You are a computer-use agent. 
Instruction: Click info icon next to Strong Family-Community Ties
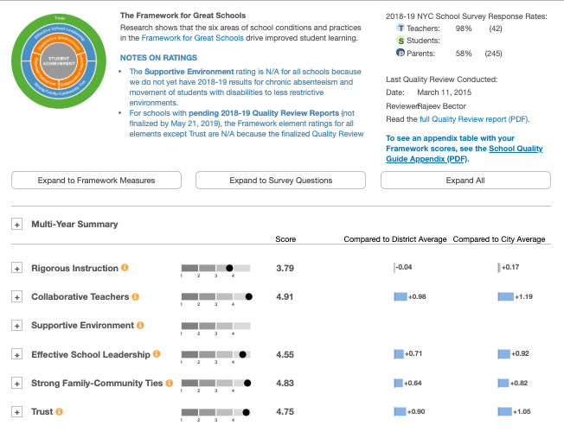tap(171, 383)
